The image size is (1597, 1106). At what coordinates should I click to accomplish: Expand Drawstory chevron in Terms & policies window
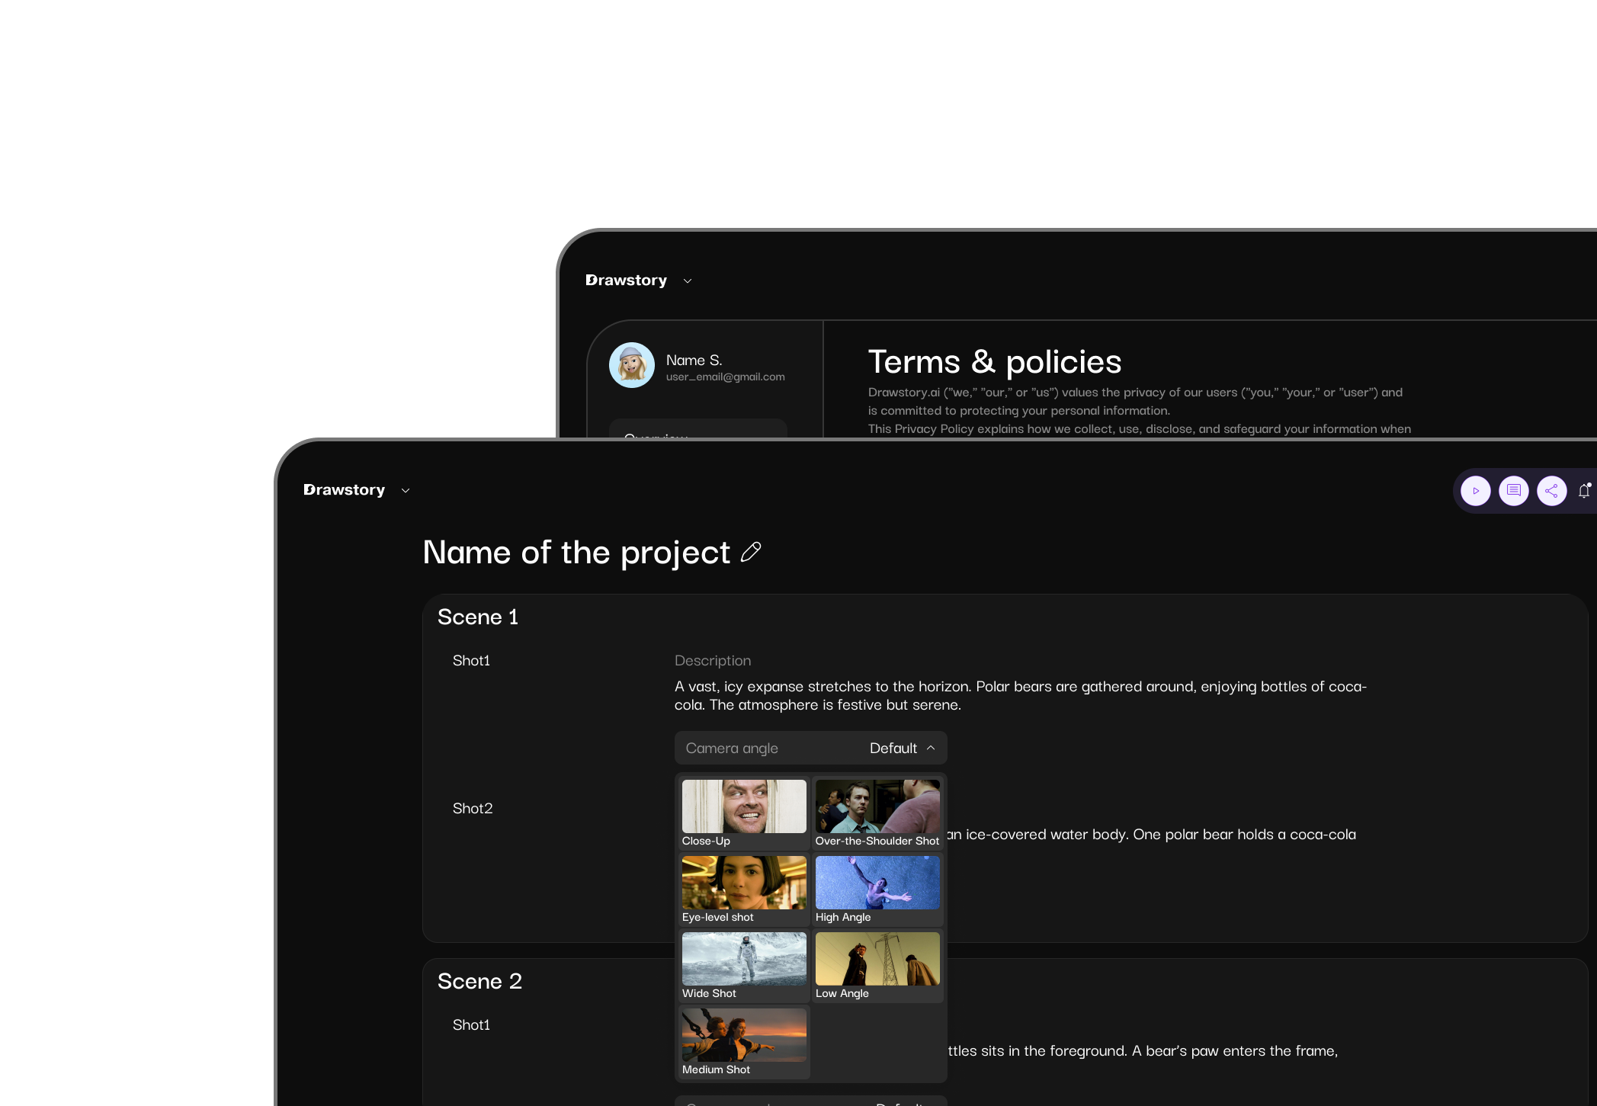tap(688, 281)
